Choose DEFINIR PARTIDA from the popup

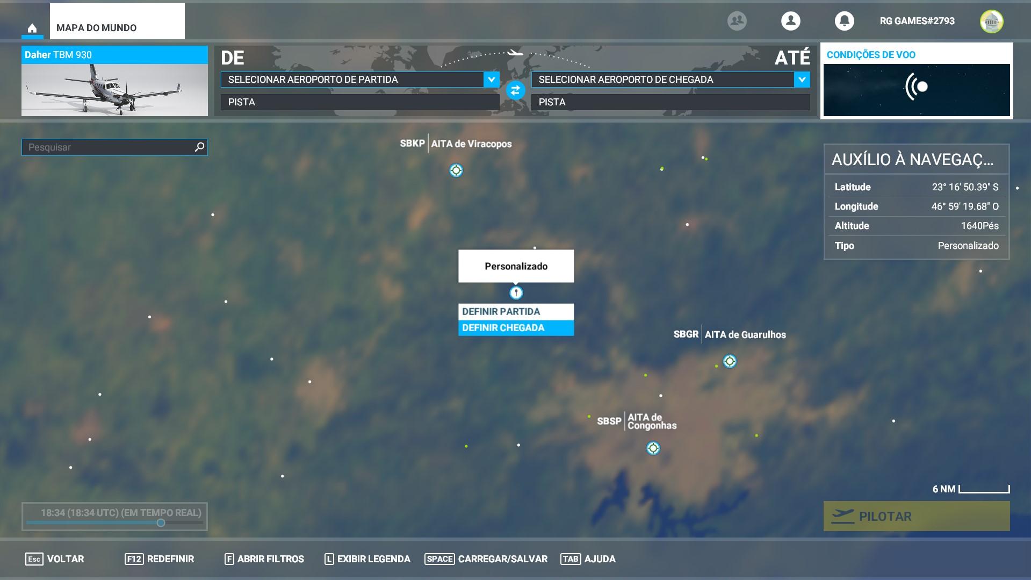click(x=515, y=312)
